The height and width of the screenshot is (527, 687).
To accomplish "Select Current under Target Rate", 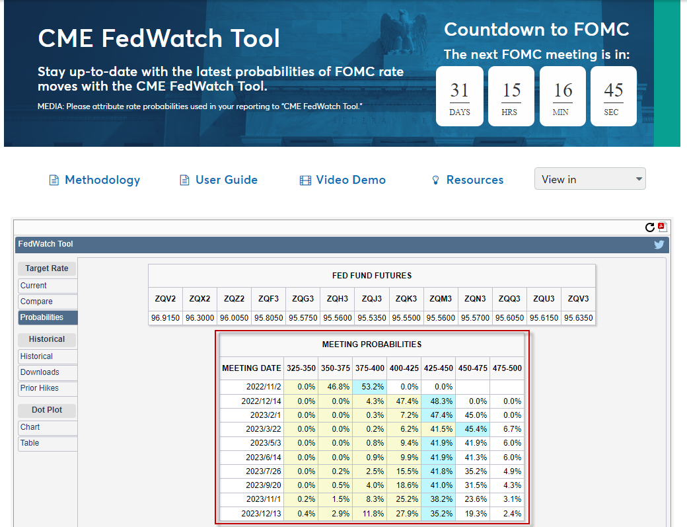I will coord(48,286).
